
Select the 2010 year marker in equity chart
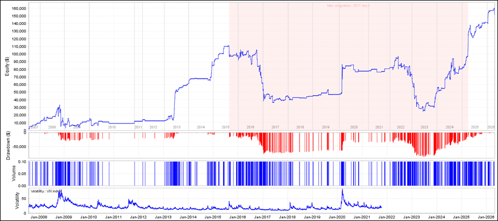(x=112, y=127)
